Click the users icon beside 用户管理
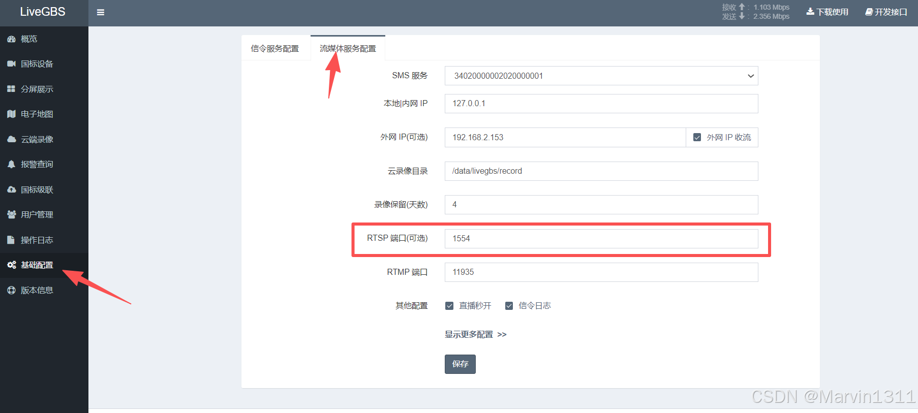 click(x=11, y=215)
